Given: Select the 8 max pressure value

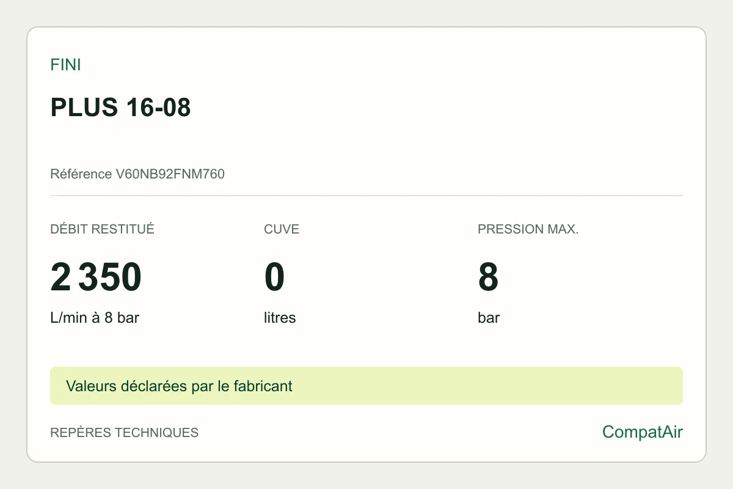Looking at the screenshot, I should coord(488,277).
